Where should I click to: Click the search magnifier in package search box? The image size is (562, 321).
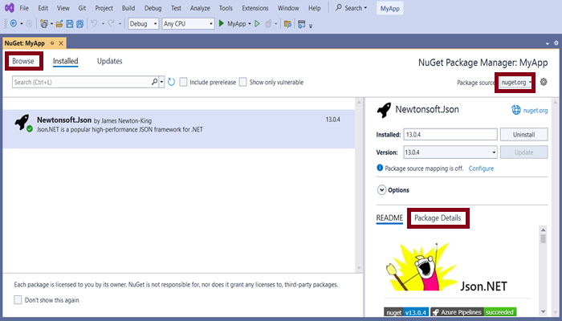coord(154,82)
